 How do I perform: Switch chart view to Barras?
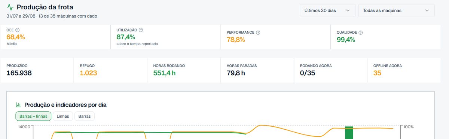85,116
